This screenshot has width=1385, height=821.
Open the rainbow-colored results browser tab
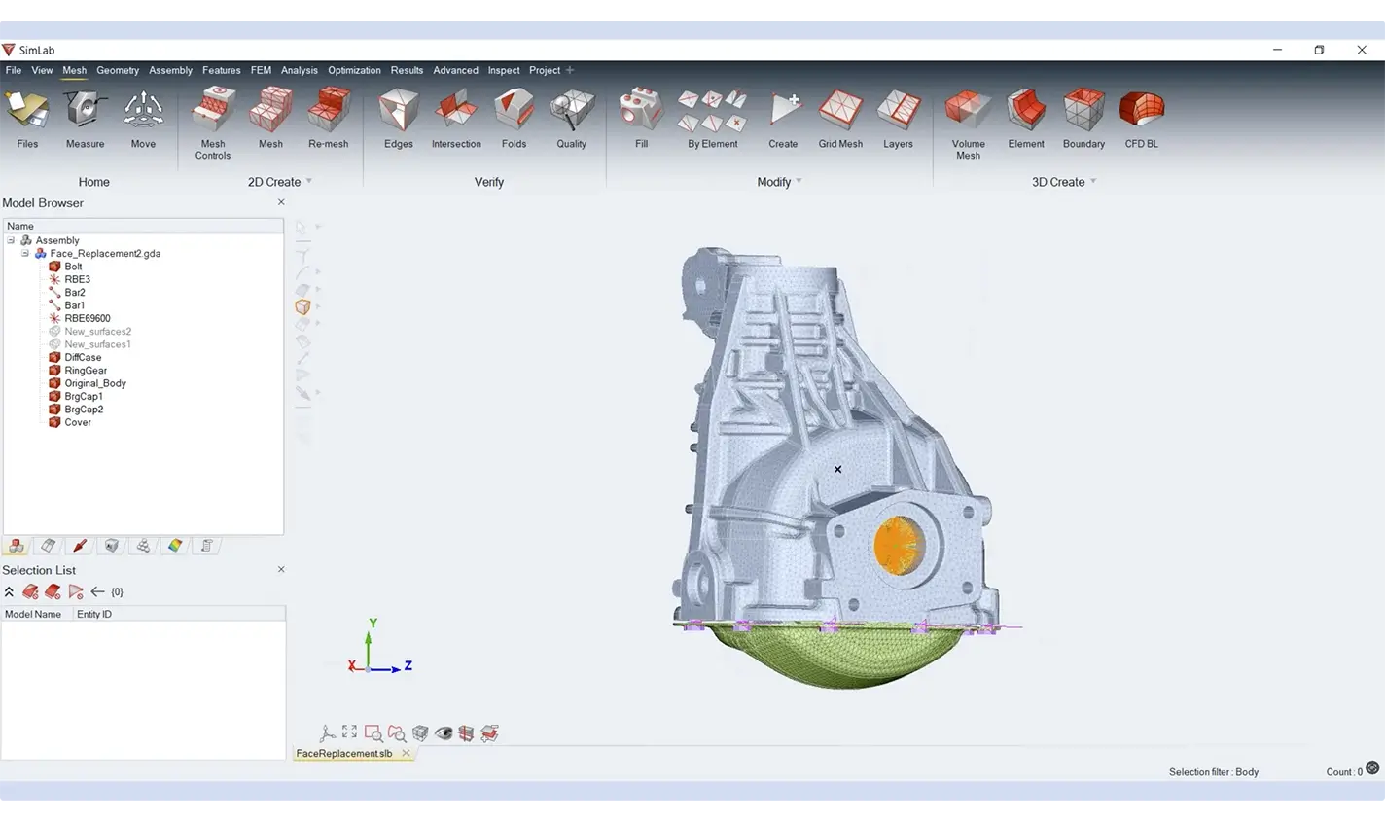coord(175,546)
